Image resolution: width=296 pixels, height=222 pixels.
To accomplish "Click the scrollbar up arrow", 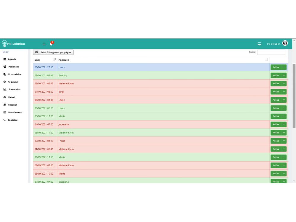I will 294,41.
